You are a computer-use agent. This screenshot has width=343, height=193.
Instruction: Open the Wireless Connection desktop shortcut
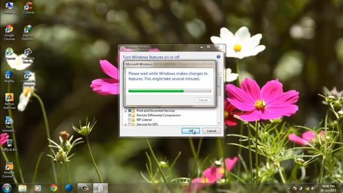pyautogui.click(x=10, y=170)
